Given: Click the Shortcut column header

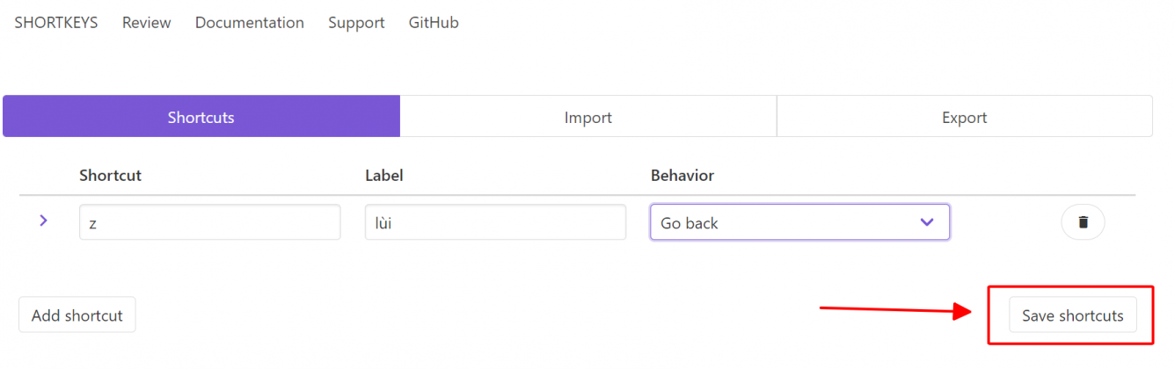Looking at the screenshot, I should pyautogui.click(x=110, y=175).
